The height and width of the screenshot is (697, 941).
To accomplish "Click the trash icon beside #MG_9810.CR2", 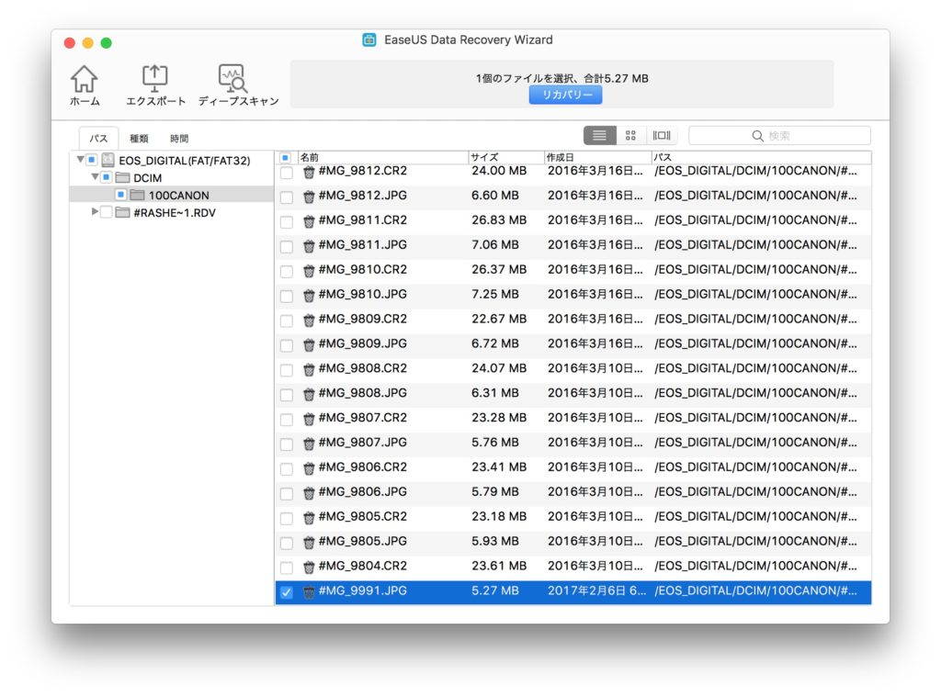I will [309, 271].
